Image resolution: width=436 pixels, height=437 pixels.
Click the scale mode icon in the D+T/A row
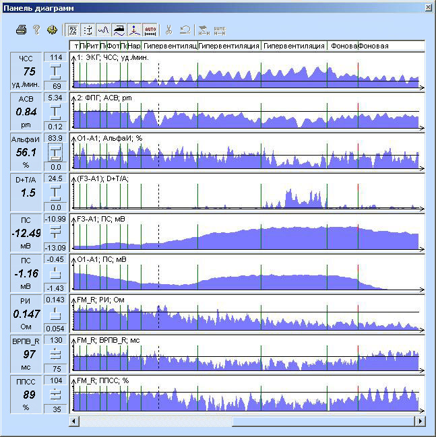click(x=55, y=193)
